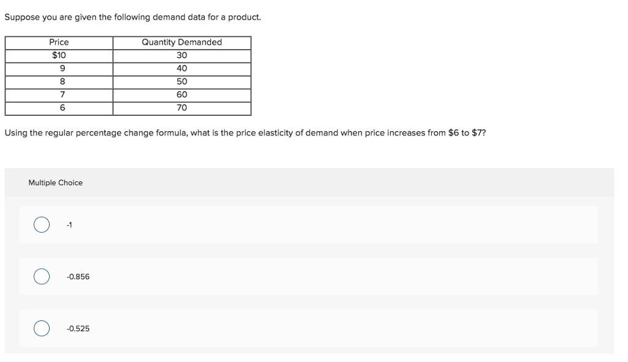
Task: Click the -1 answer option row
Action: coord(245,225)
